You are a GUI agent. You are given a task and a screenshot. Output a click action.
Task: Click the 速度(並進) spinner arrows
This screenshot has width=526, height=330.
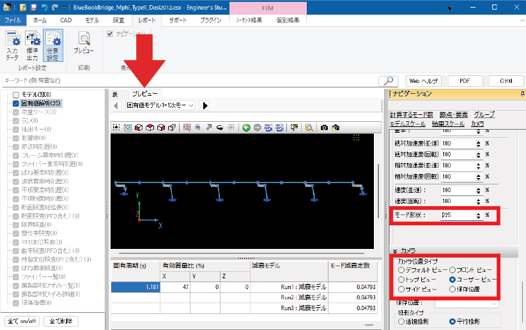(x=479, y=190)
